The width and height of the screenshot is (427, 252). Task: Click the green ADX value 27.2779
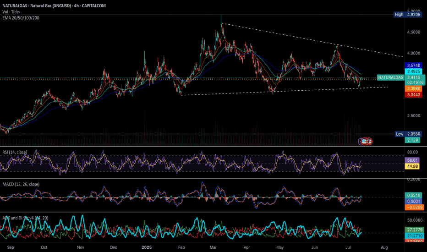pyautogui.click(x=415, y=230)
